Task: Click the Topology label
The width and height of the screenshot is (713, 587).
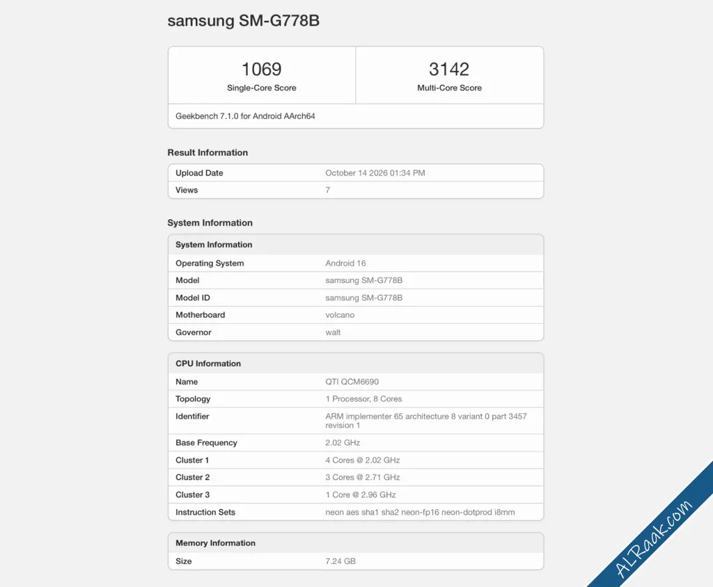Action: coord(193,399)
